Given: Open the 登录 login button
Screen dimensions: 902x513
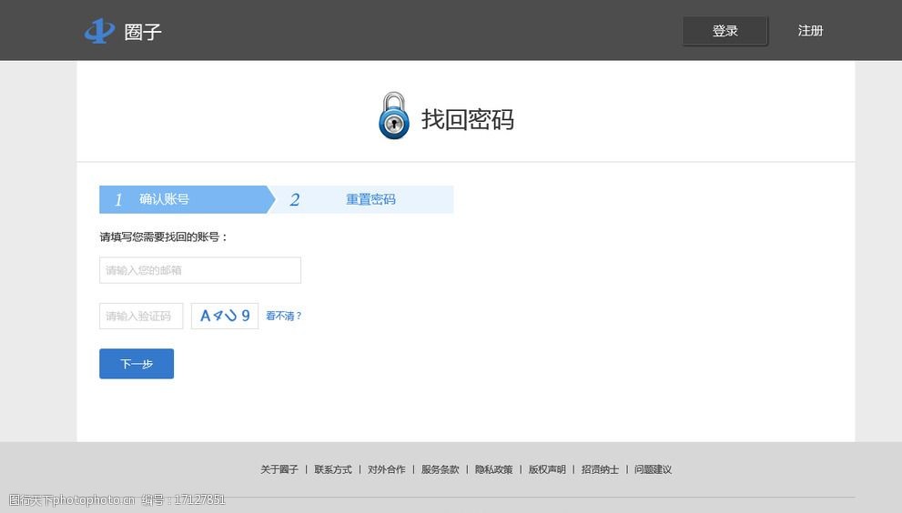Looking at the screenshot, I should coord(725,31).
